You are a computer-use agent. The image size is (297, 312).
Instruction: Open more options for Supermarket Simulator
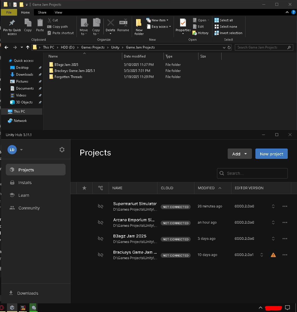[285, 206]
